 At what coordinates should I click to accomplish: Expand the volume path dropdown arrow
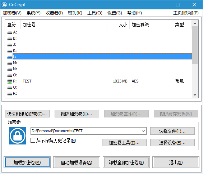(143, 131)
